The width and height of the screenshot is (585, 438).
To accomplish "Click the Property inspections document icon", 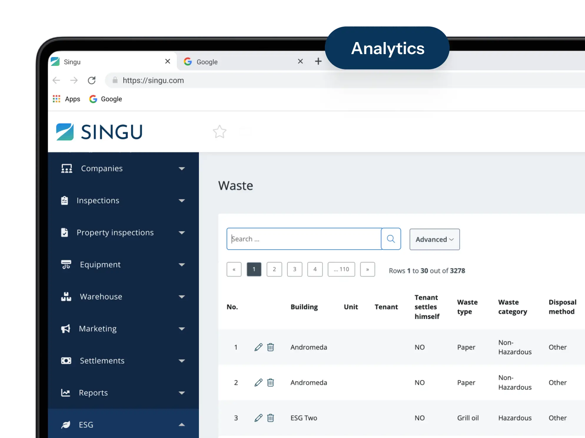I will [64, 233].
